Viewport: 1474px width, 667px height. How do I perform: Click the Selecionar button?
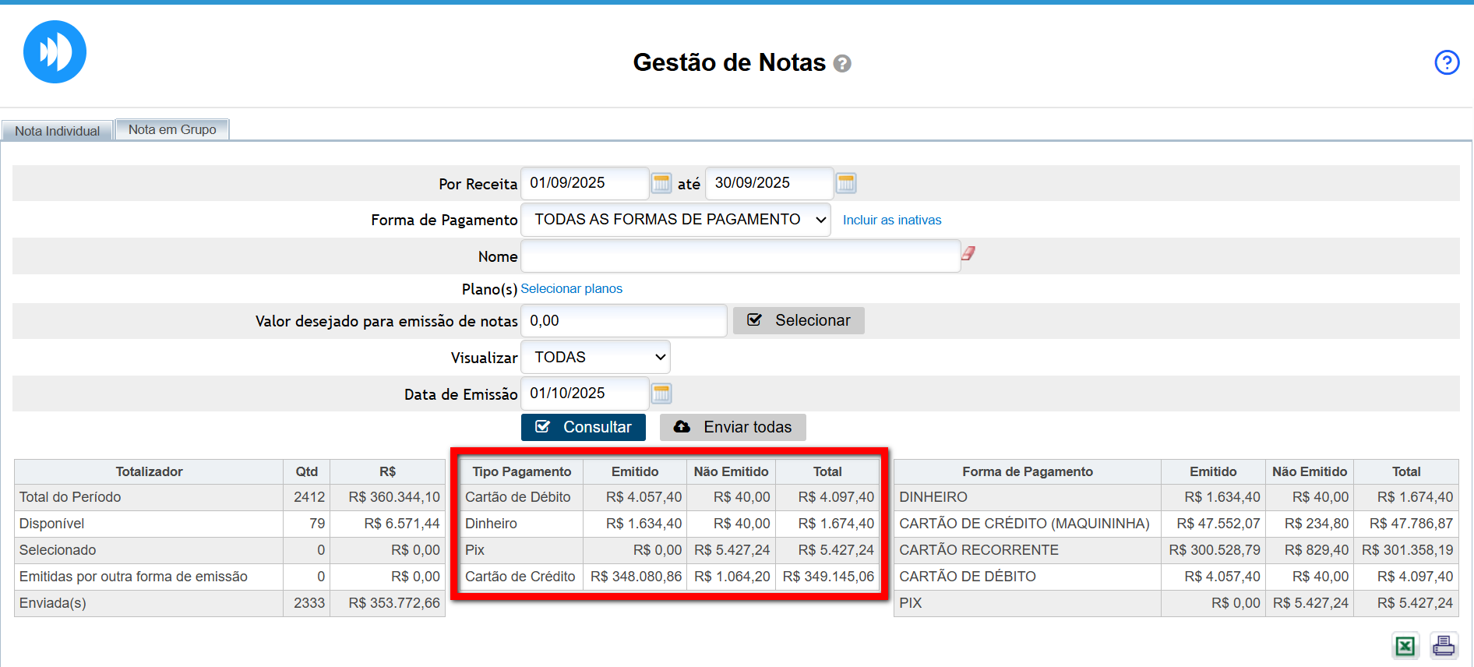click(x=799, y=320)
